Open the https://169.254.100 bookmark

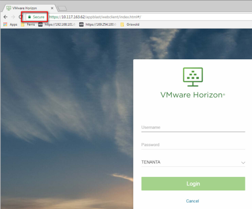point(98,25)
